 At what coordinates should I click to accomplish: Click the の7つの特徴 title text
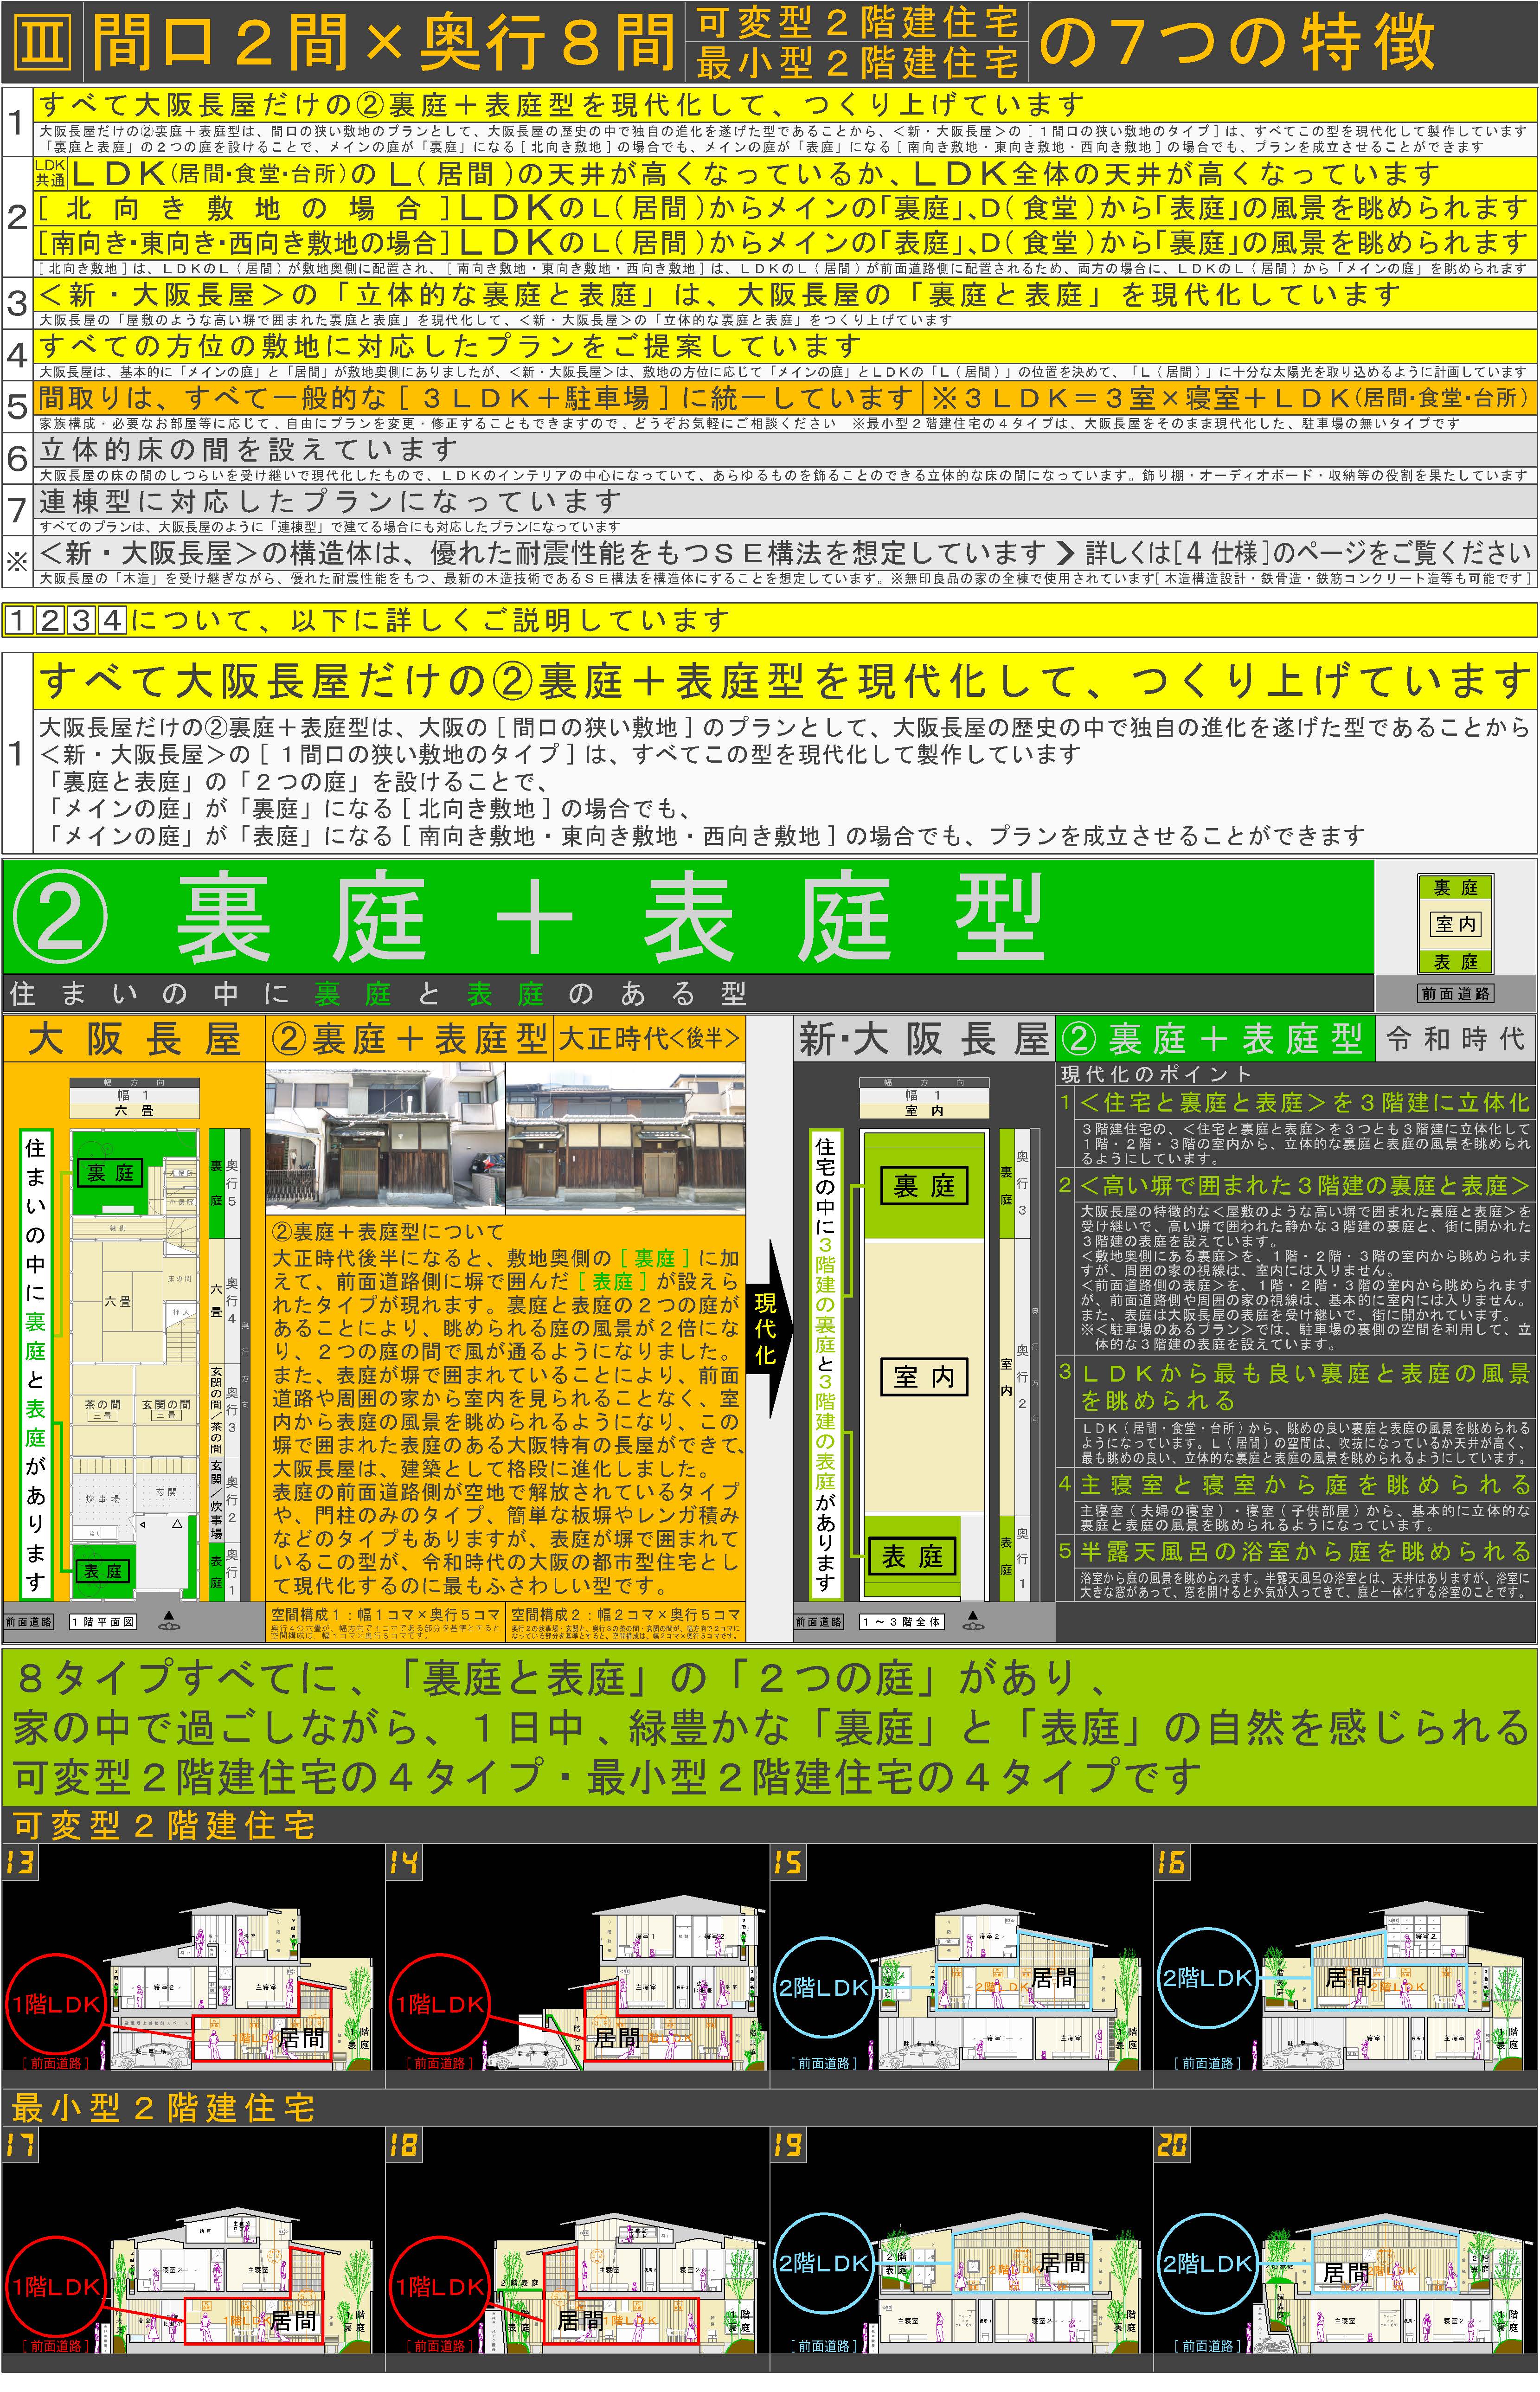pyautogui.click(x=1238, y=42)
